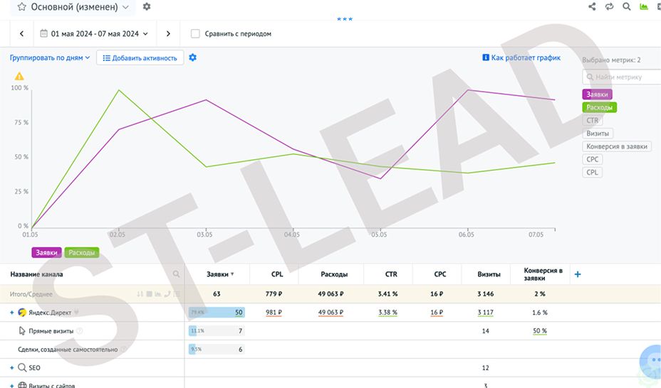Open the Как работает график link
This screenshot has width=661, height=388.
coord(521,58)
